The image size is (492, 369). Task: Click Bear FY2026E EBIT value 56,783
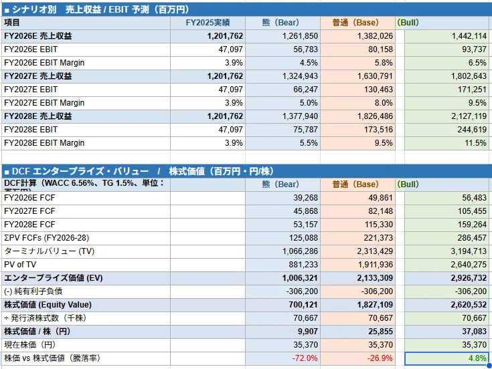[306, 49]
